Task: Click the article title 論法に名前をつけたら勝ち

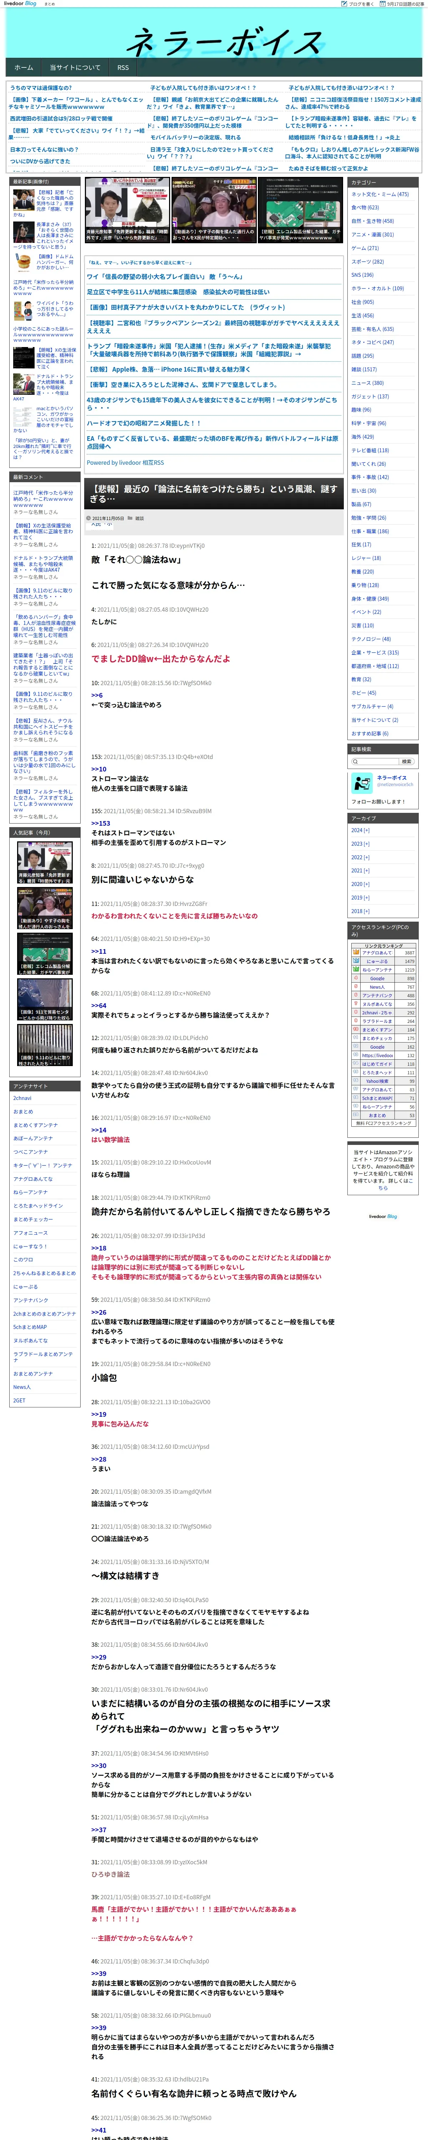Action: pyautogui.click(x=214, y=494)
